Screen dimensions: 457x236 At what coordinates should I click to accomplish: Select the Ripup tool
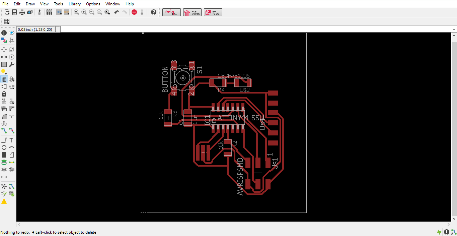point(12,131)
